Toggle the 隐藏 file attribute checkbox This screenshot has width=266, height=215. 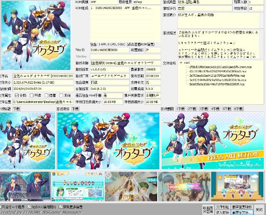pos(47,95)
